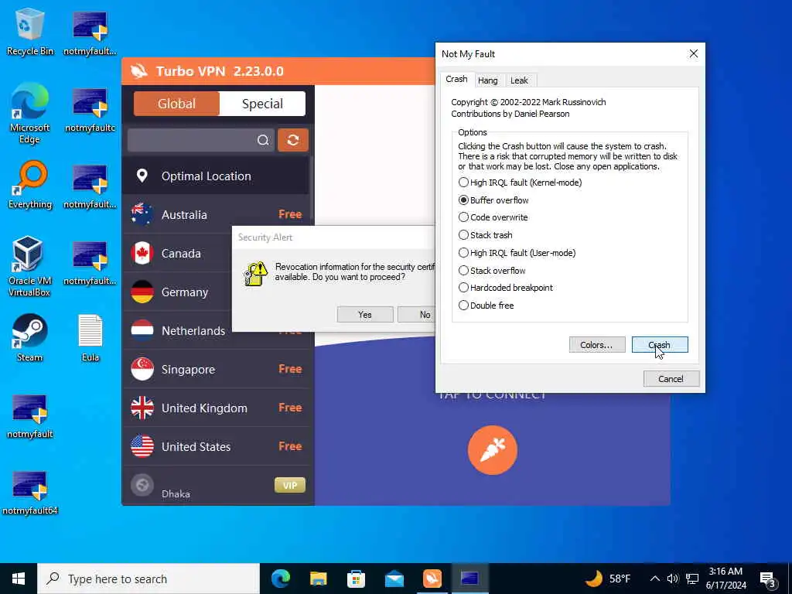
Task: Click the Turbo VPN rabbit logo
Action: pos(139,71)
